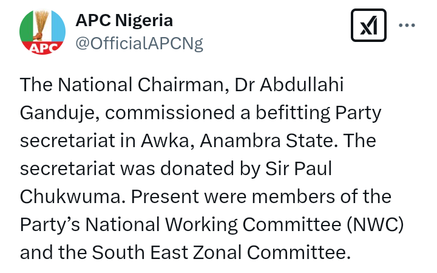Click the words "Present were members"
Image resolution: width=437 pixels, height=273 pixels.
point(232,196)
